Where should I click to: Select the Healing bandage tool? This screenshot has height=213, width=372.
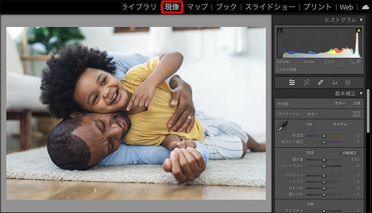point(321,82)
